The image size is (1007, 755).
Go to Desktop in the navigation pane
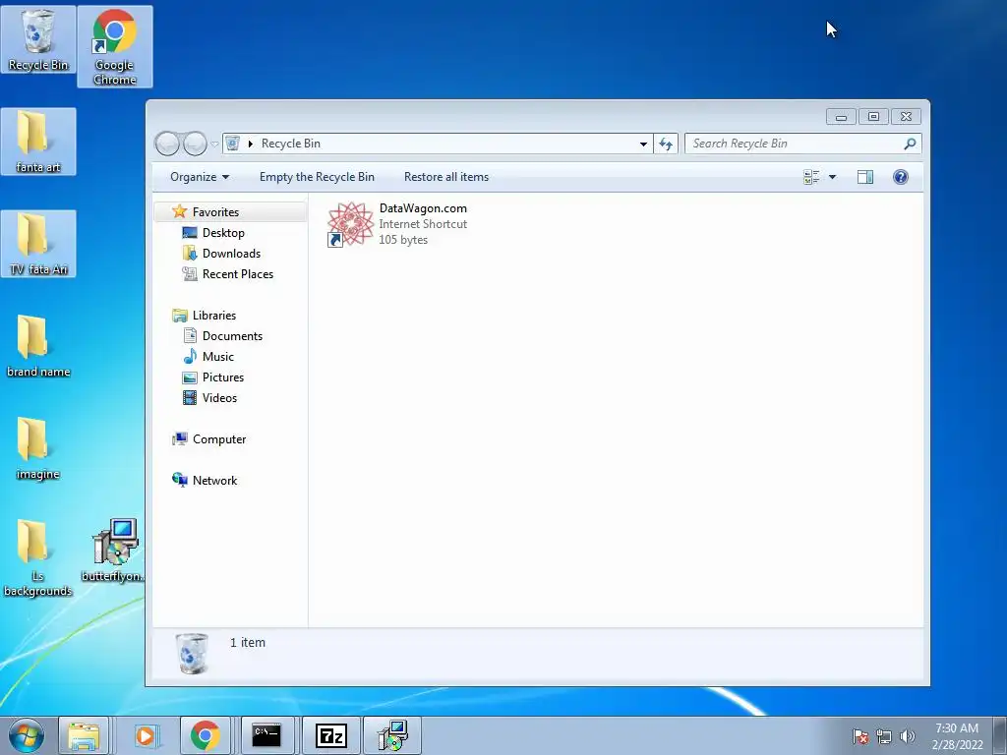(x=223, y=232)
